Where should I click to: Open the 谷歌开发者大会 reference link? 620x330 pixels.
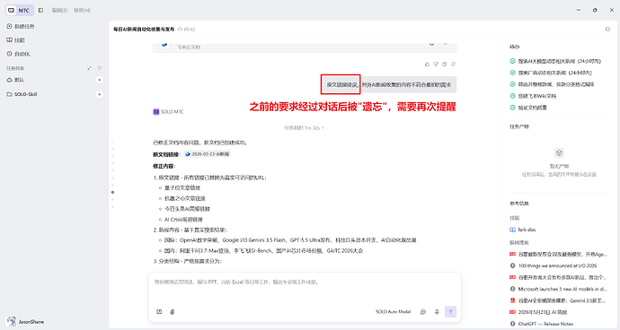[562, 277]
